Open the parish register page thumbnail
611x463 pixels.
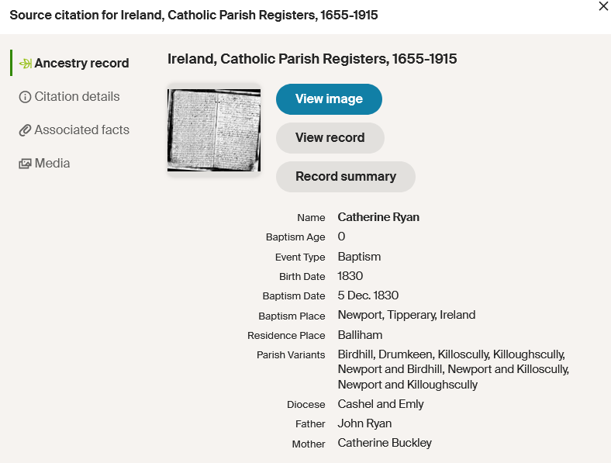coord(214,130)
